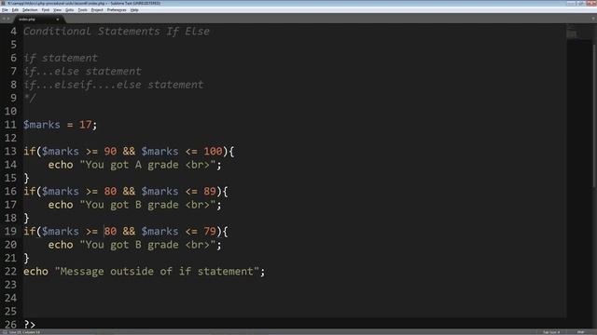This screenshot has width=597, height=335.
Task: Click the closing PHP tag ?>
Action: 29,325
